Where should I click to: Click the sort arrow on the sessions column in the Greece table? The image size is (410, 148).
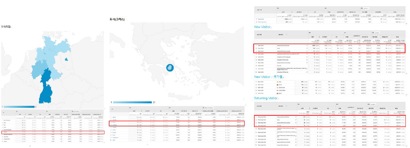point(141,111)
